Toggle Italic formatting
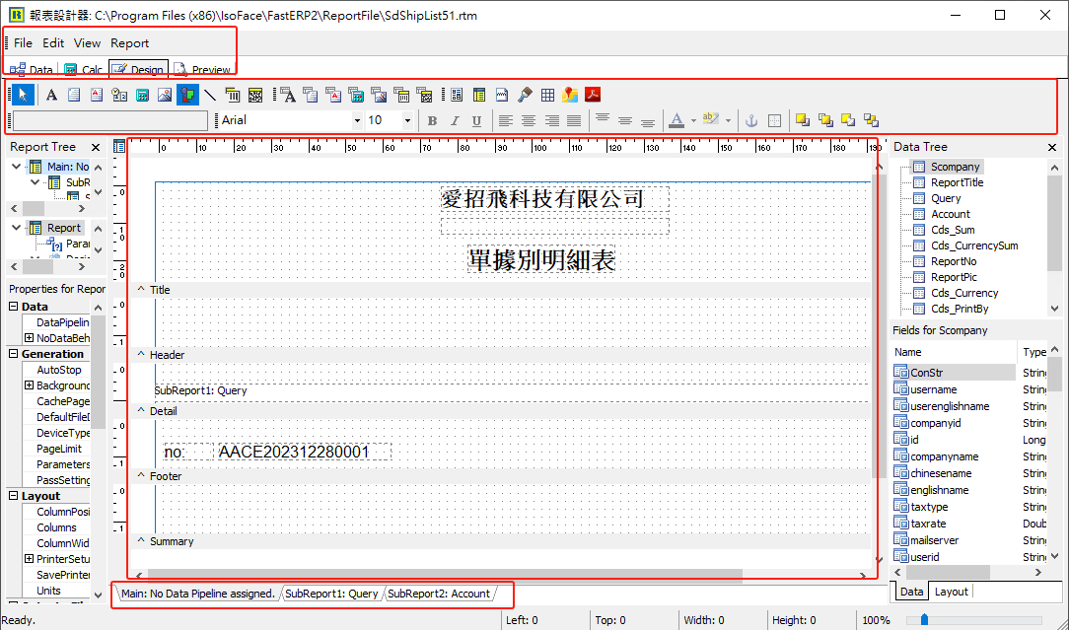Viewport: 1069px width, 630px height. pyautogui.click(x=454, y=120)
